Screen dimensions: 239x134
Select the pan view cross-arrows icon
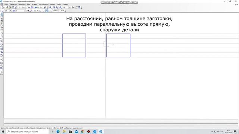pos(73,7)
